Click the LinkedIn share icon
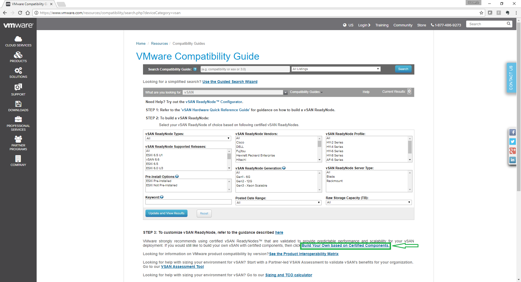The width and height of the screenshot is (521, 282). (x=512, y=160)
